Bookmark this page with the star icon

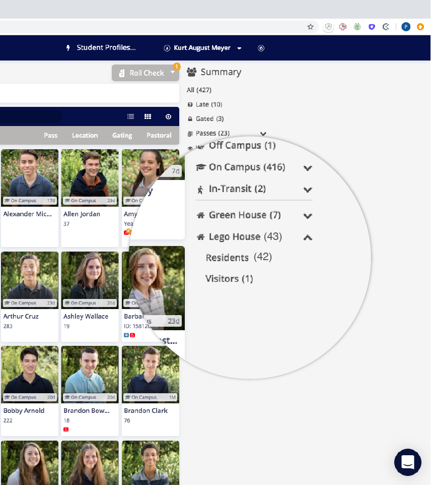coord(310,27)
